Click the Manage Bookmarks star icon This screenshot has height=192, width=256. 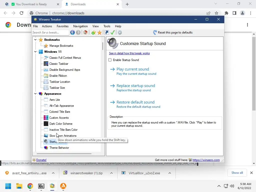coord(46,46)
